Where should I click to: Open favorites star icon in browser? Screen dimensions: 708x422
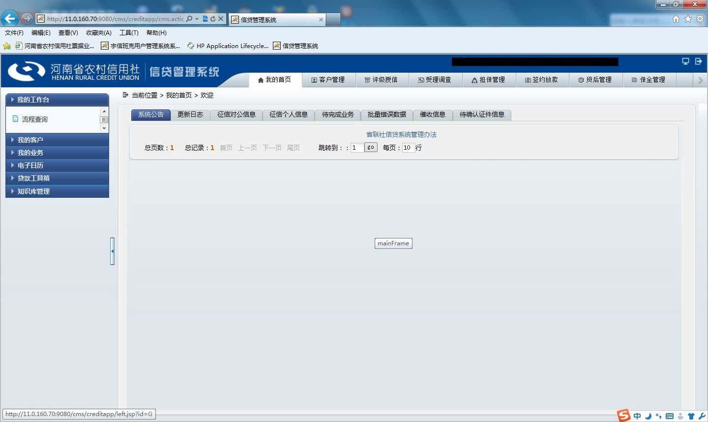[688, 19]
